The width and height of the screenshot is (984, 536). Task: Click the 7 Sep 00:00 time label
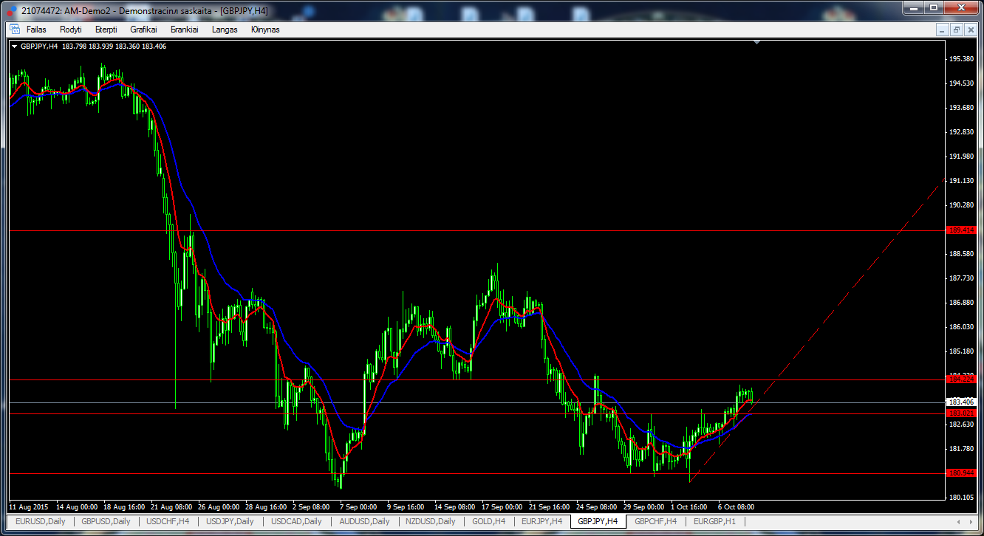(x=360, y=507)
